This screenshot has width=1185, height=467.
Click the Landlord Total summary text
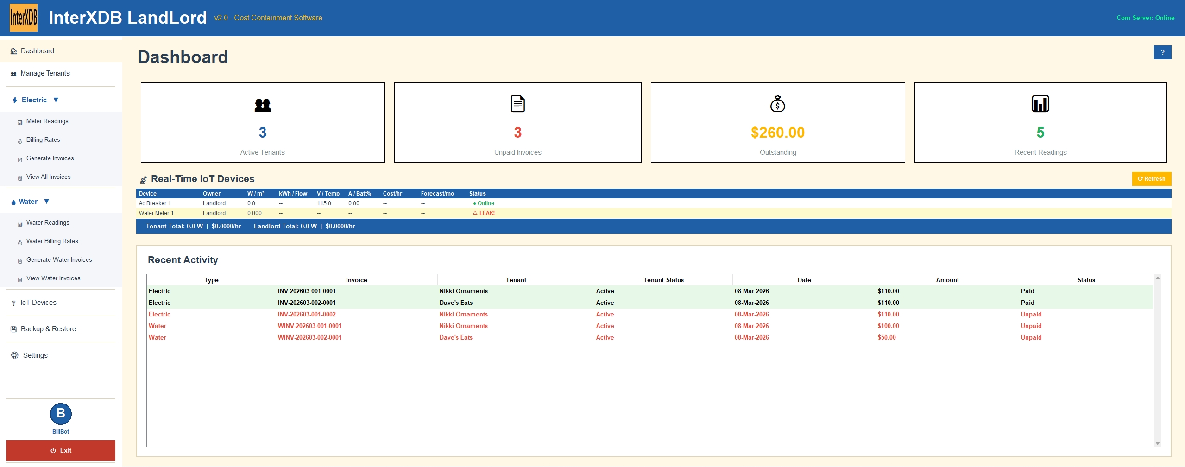(304, 227)
